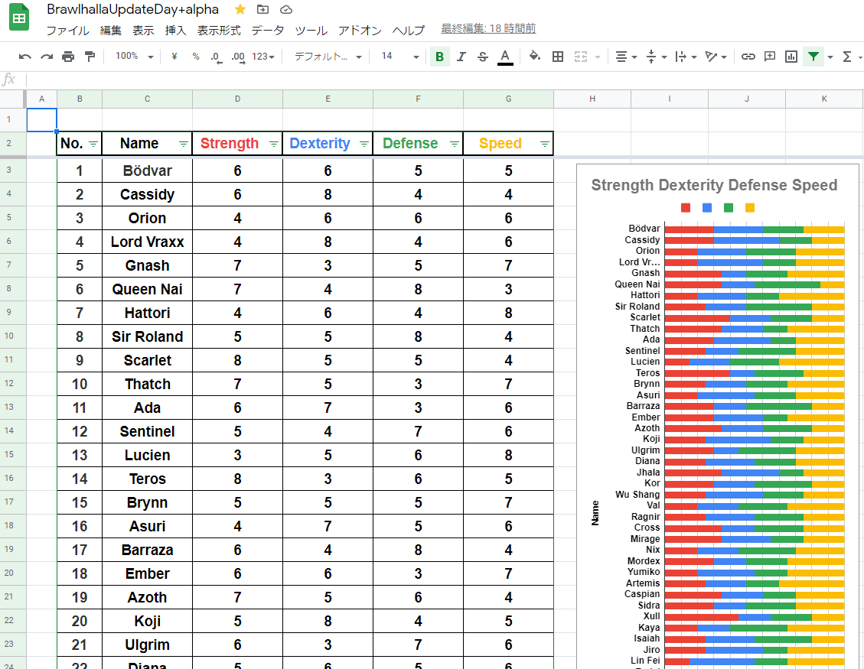Open the Defense column filter
Image resolution: width=864 pixels, height=669 pixels.
(455, 144)
